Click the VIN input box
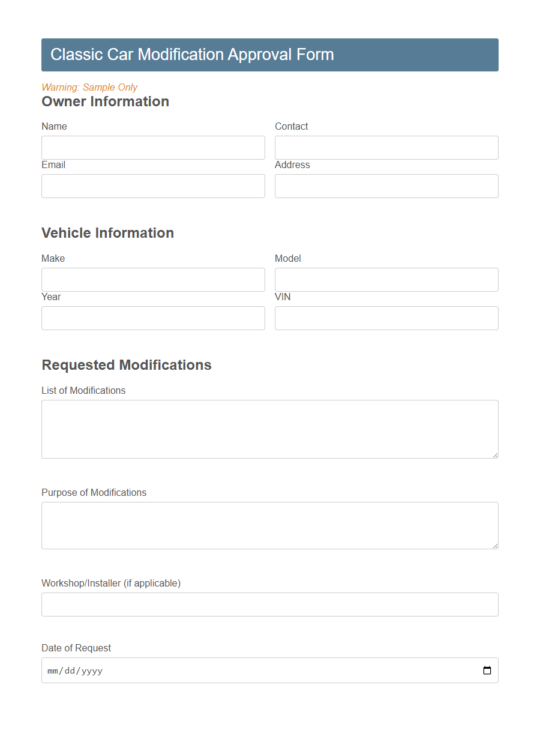This screenshot has height=736, width=540. [x=386, y=318]
